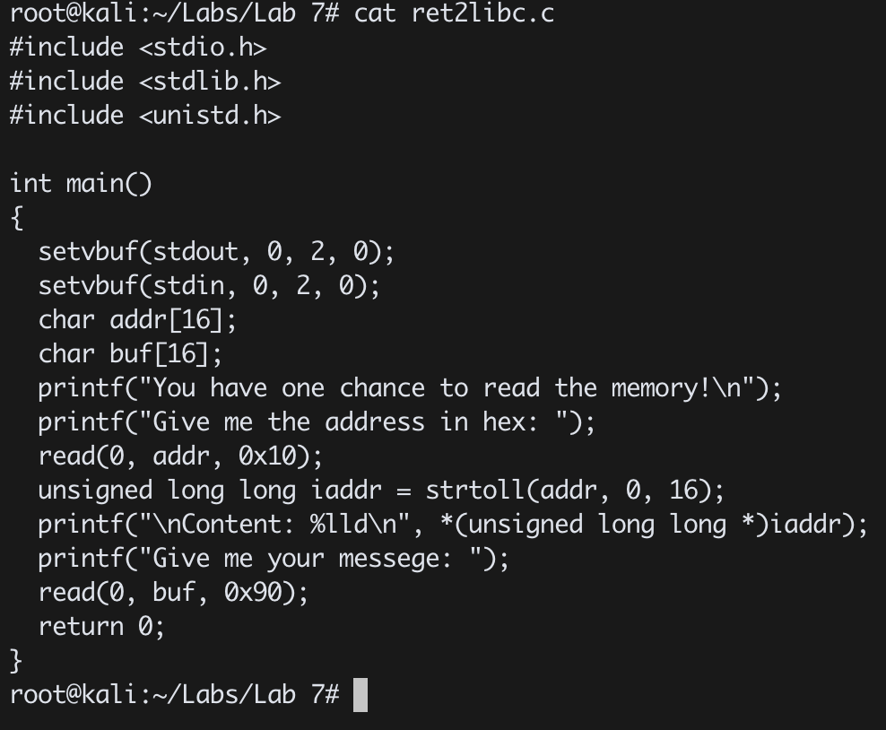Click the 'char buf[16];' declaration
The height and width of the screenshot is (730, 886).
[x=130, y=354]
